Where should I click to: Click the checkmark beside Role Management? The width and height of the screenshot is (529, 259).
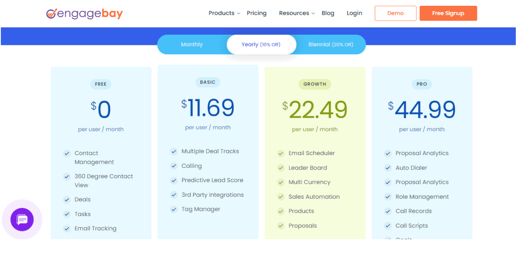point(388,197)
